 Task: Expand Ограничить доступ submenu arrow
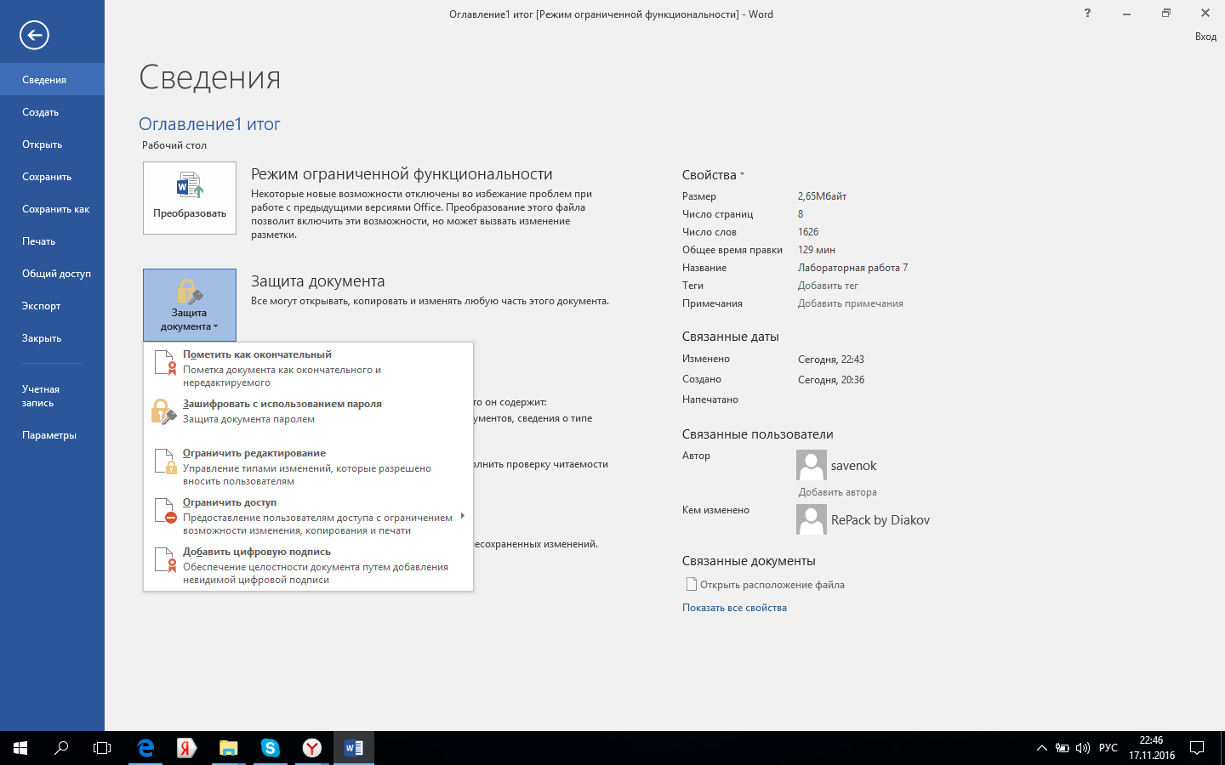pyautogui.click(x=463, y=516)
